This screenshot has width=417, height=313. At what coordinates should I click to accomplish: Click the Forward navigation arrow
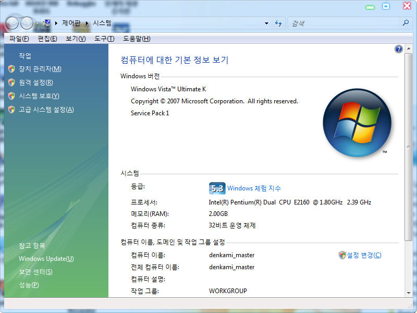click(x=27, y=23)
